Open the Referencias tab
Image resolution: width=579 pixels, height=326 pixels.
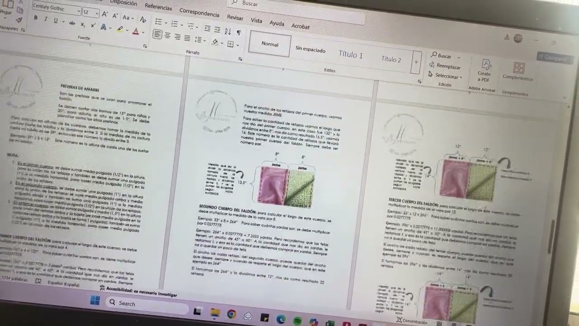tap(158, 8)
